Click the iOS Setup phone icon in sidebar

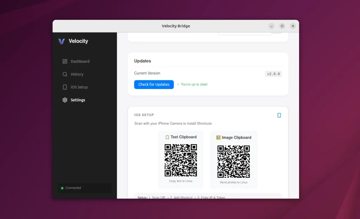click(65, 87)
